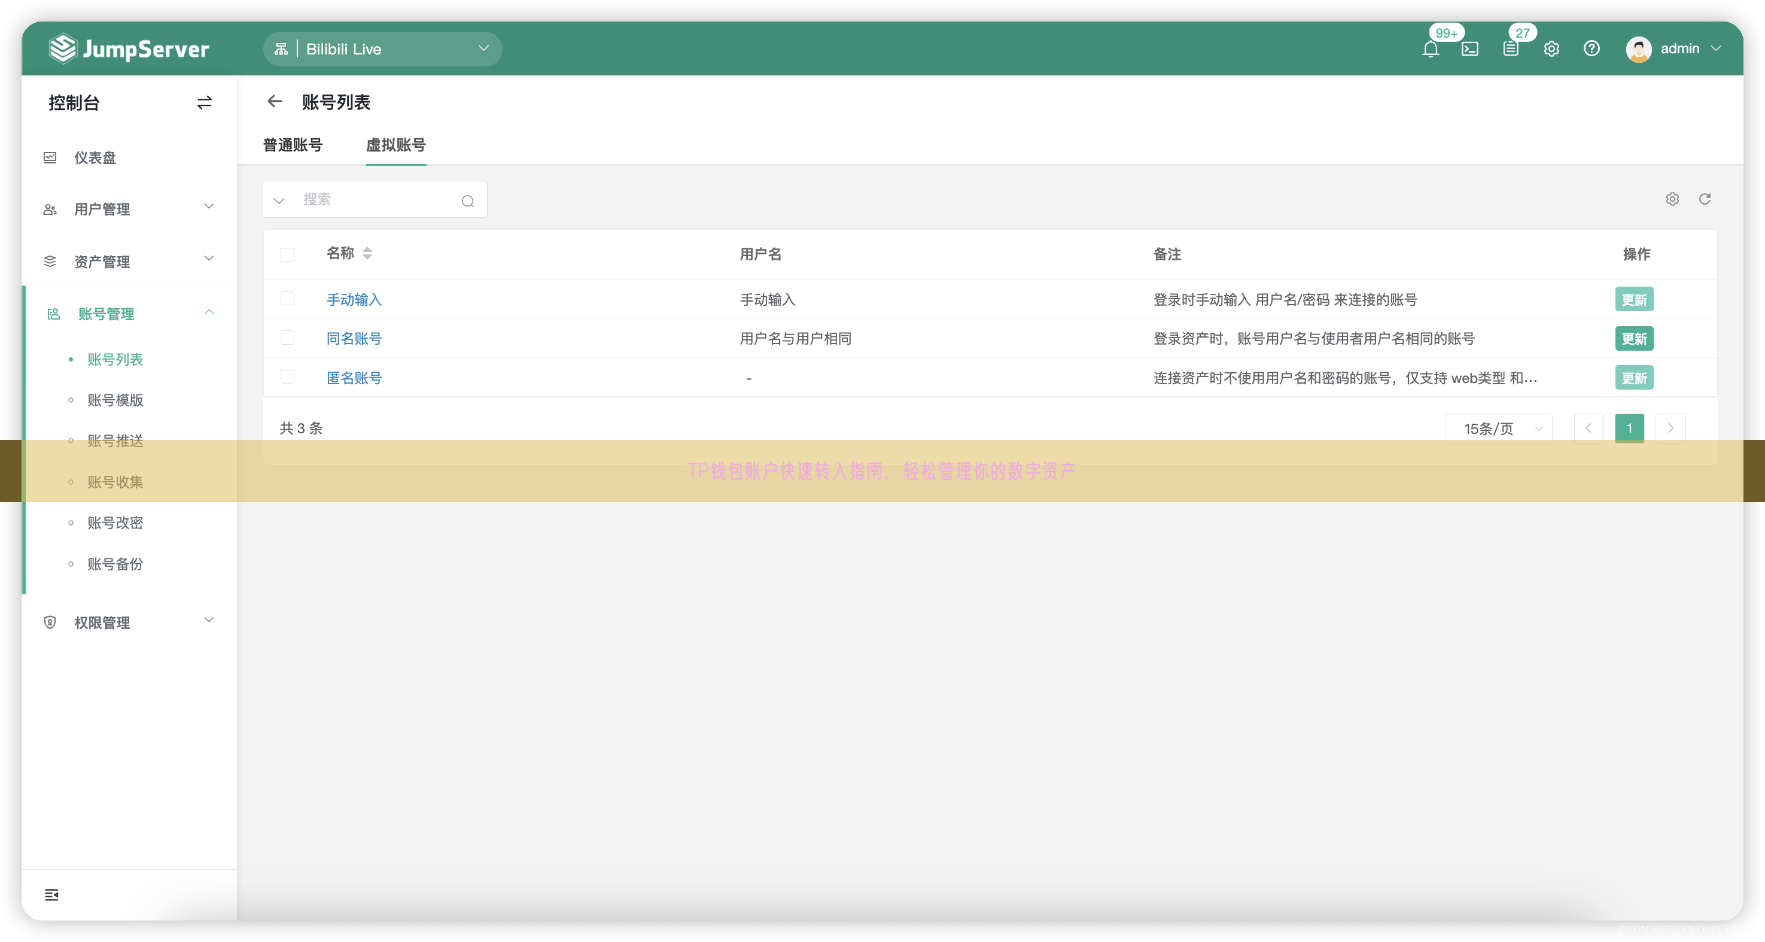Tick the select-all checkbox in table header
The image size is (1765, 942).
tap(287, 254)
